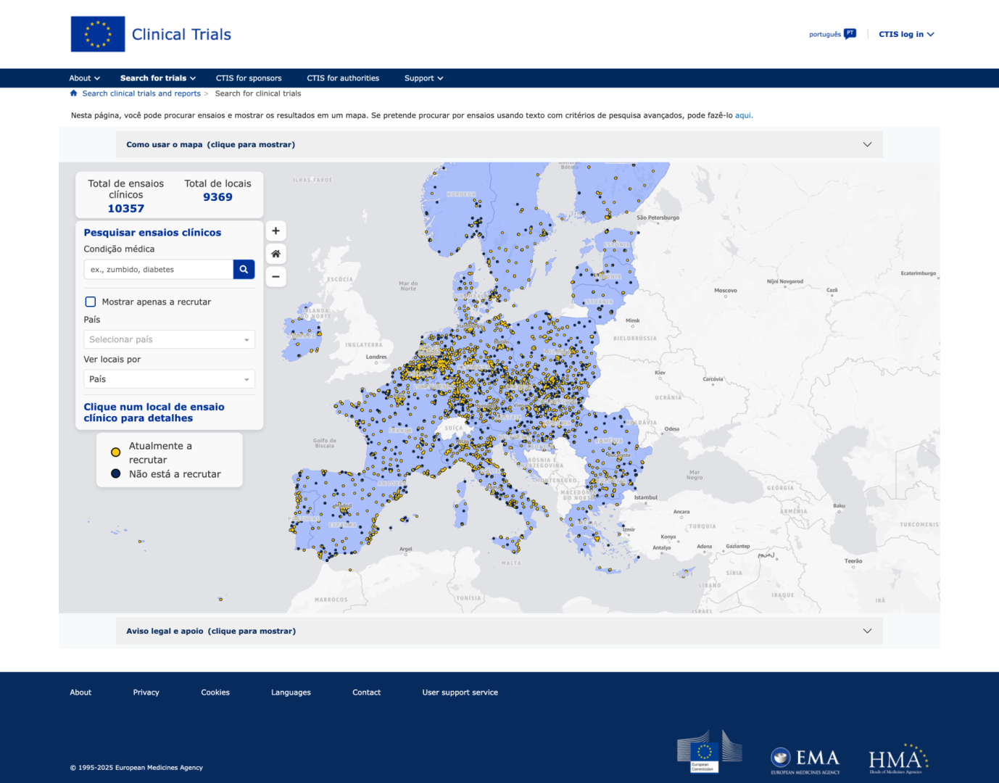This screenshot has height=783, width=999.
Task: Click the medical condition search input field
Action: [159, 270]
